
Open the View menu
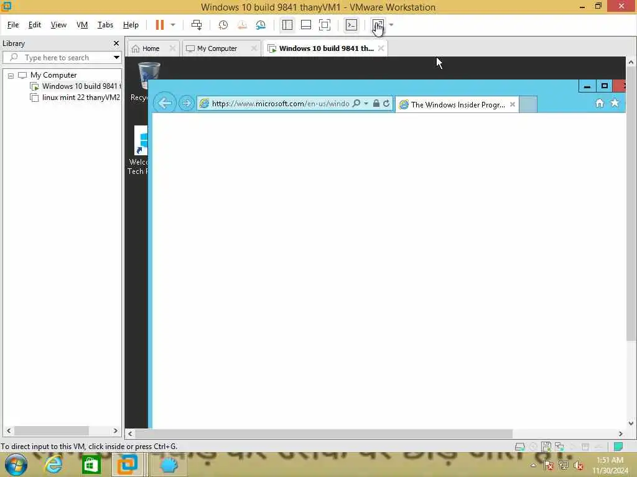[58, 25]
